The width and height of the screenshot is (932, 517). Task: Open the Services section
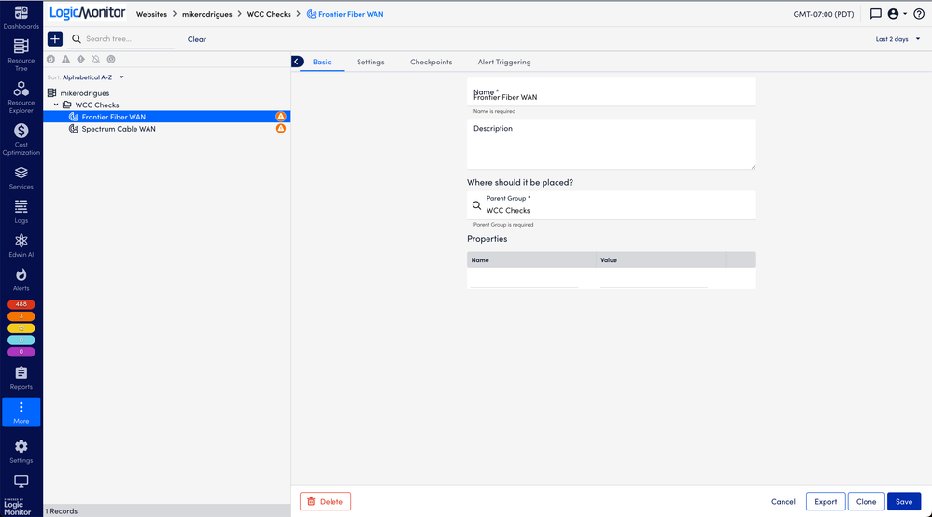pyautogui.click(x=21, y=177)
